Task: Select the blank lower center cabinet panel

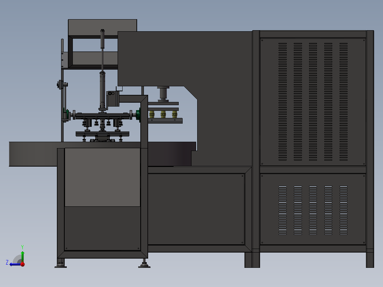Action: 196,209
